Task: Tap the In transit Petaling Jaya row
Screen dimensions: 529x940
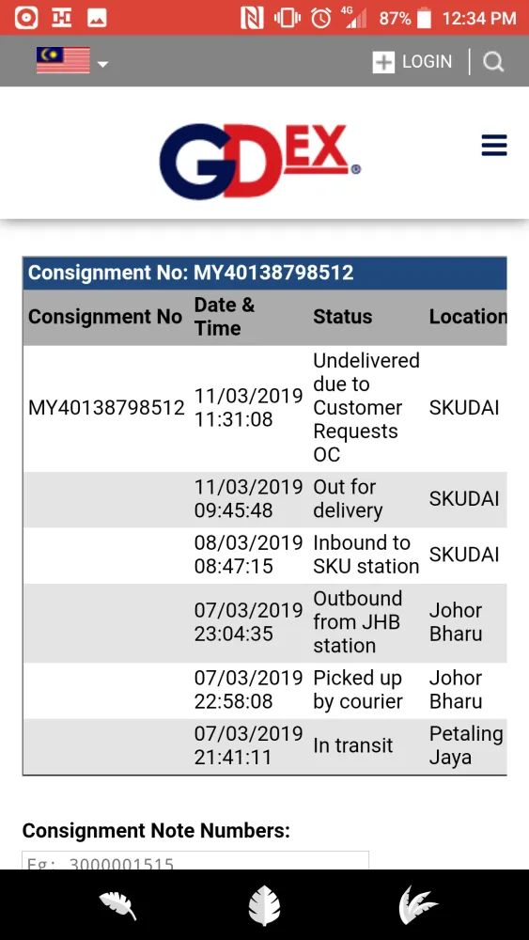Action: [265, 745]
